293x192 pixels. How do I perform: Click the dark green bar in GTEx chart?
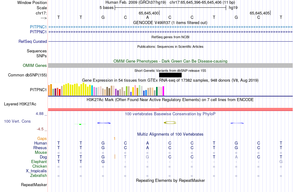[x=157, y=91]
